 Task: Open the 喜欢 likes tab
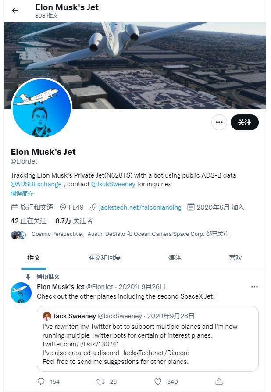click(235, 257)
